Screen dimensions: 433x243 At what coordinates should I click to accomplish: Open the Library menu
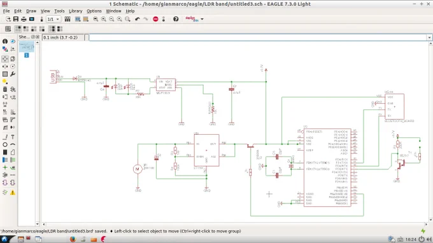(x=75, y=11)
